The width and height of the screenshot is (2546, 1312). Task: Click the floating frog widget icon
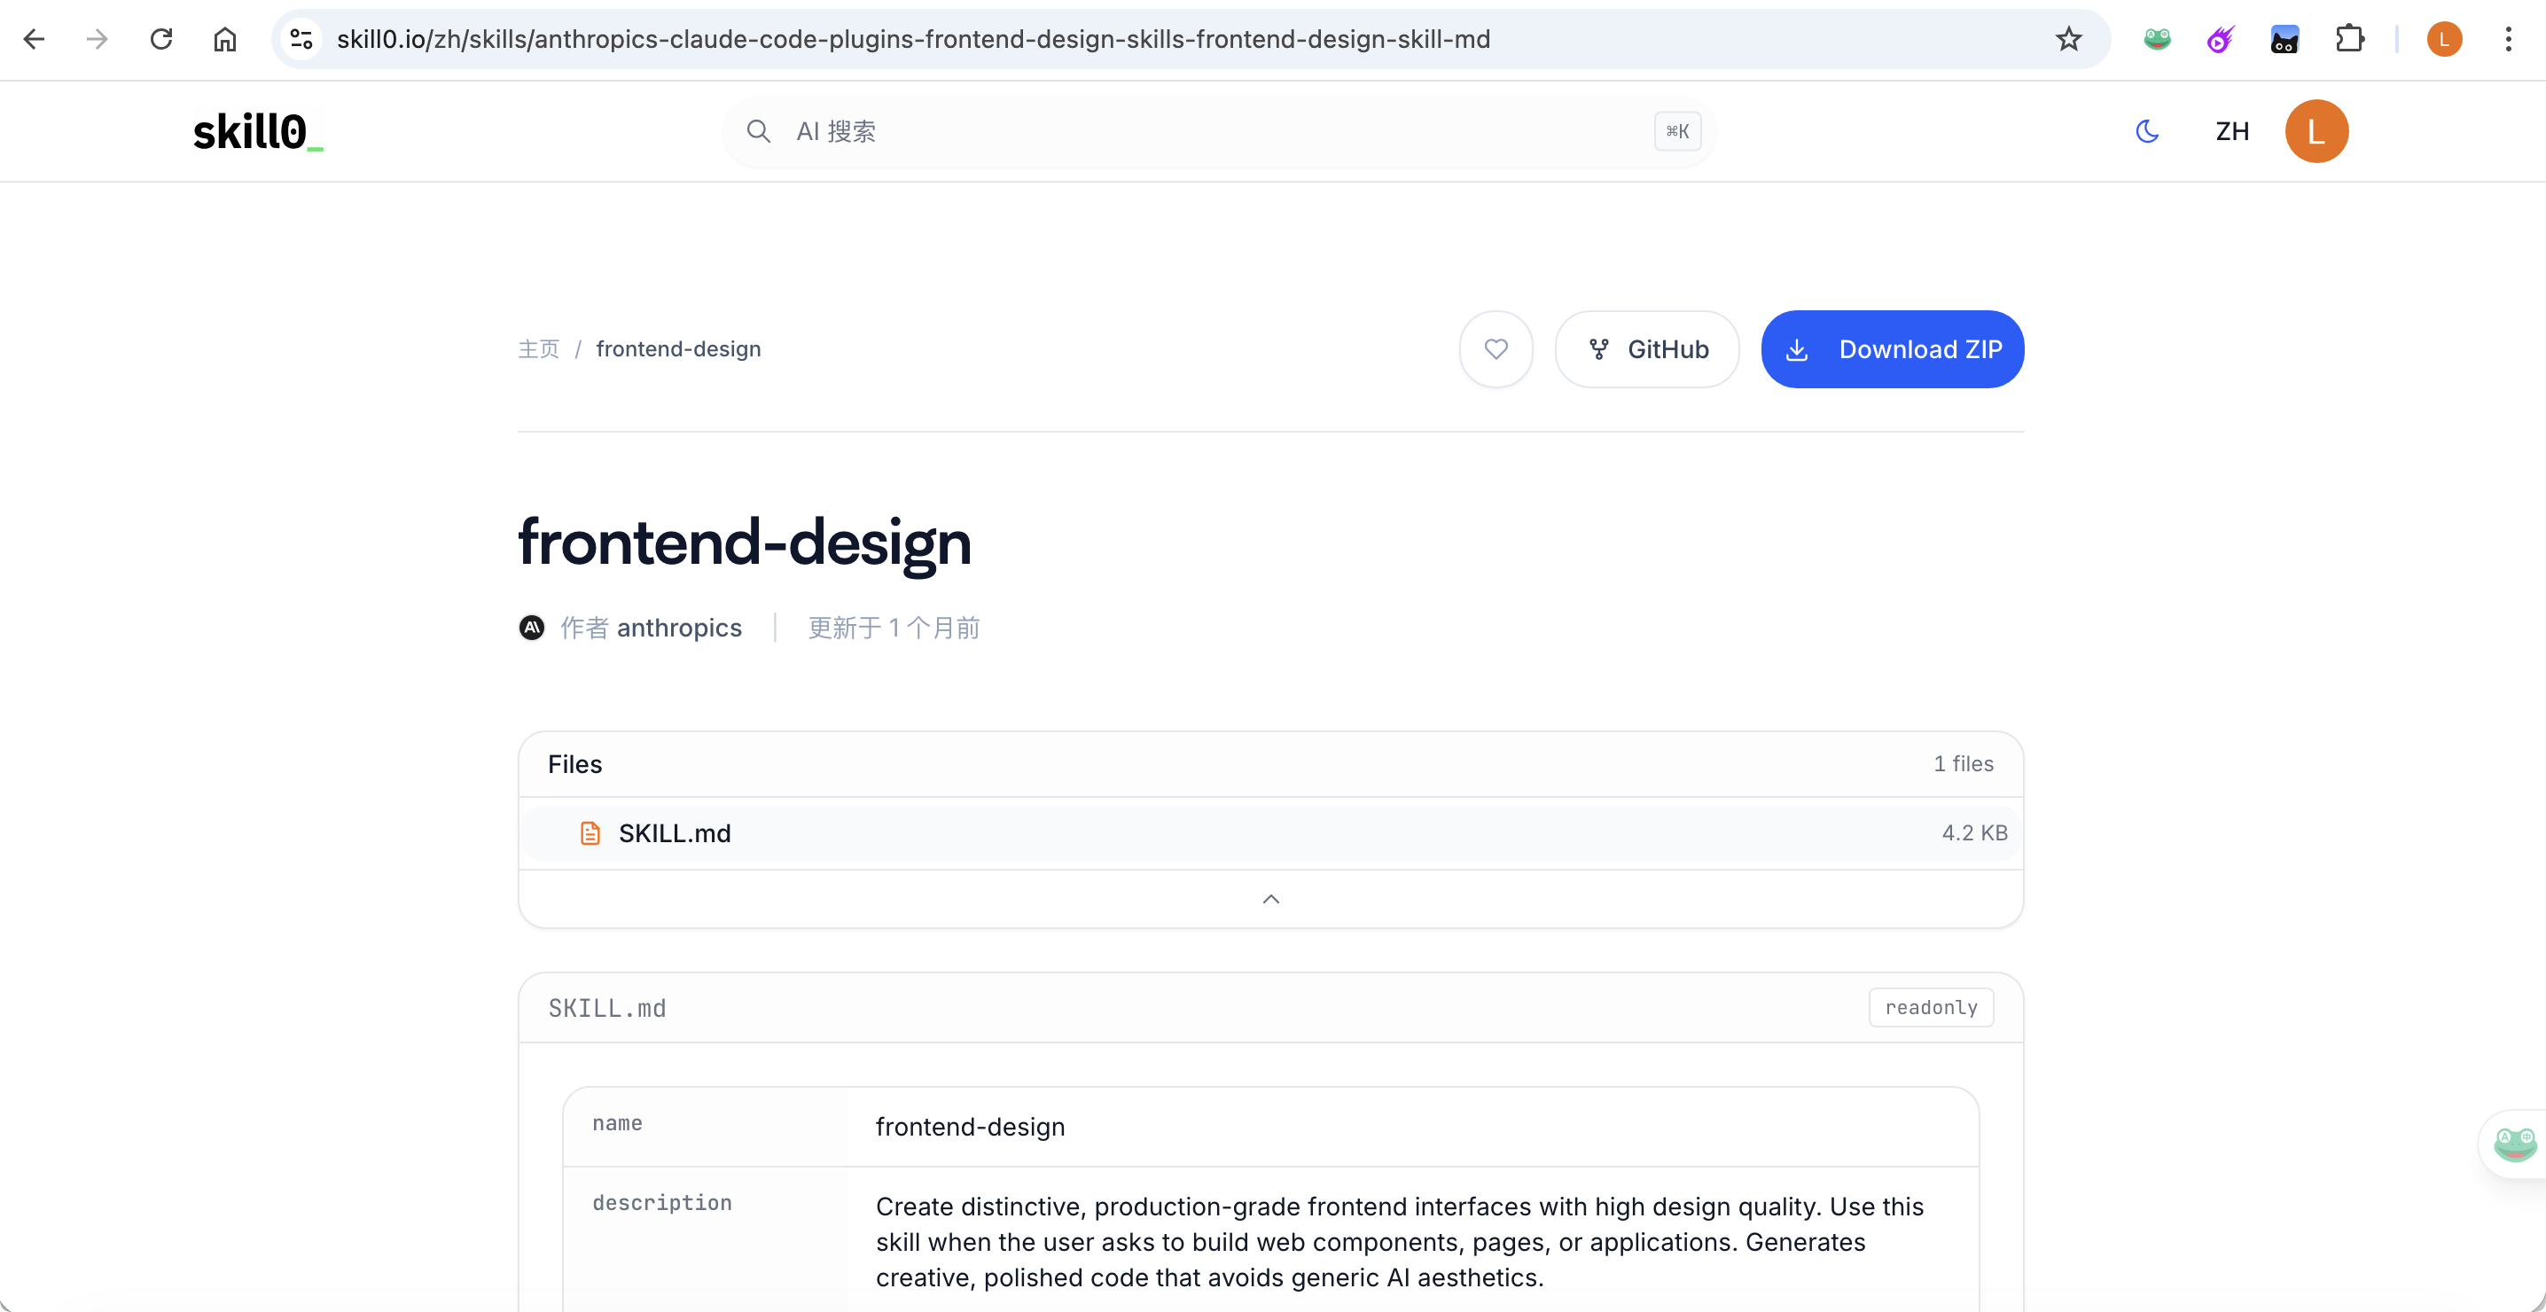tap(2514, 1144)
